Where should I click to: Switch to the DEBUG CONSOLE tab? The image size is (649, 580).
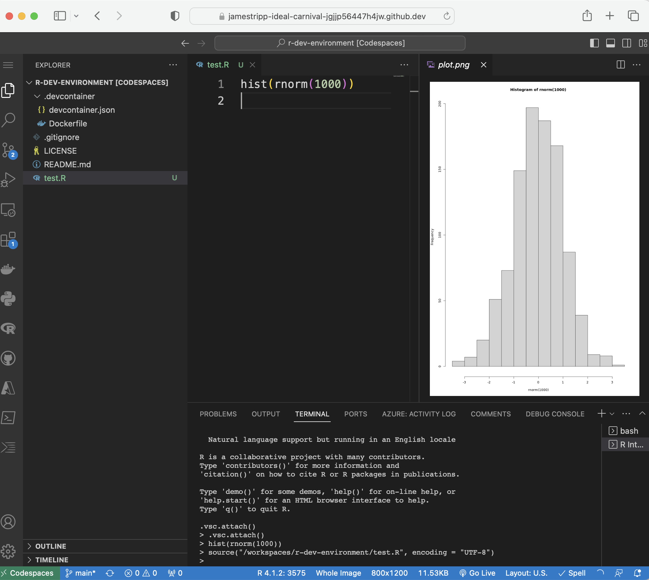[555, 414]
